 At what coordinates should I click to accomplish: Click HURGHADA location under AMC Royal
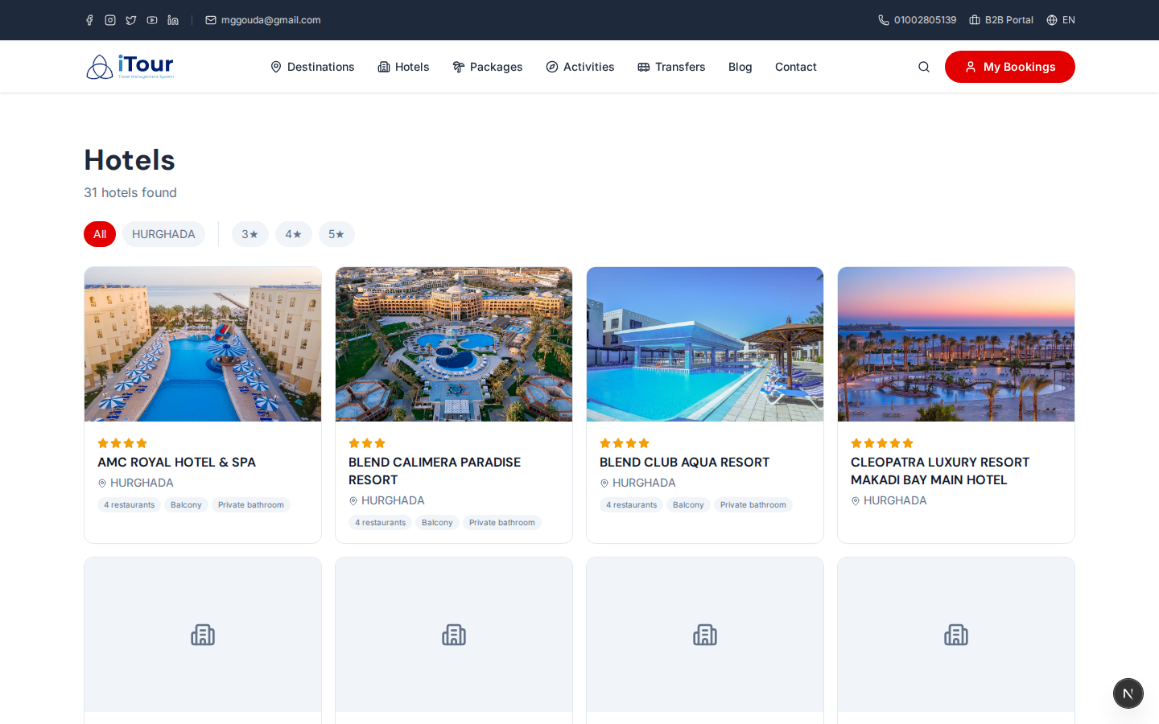tap(136, 483)
